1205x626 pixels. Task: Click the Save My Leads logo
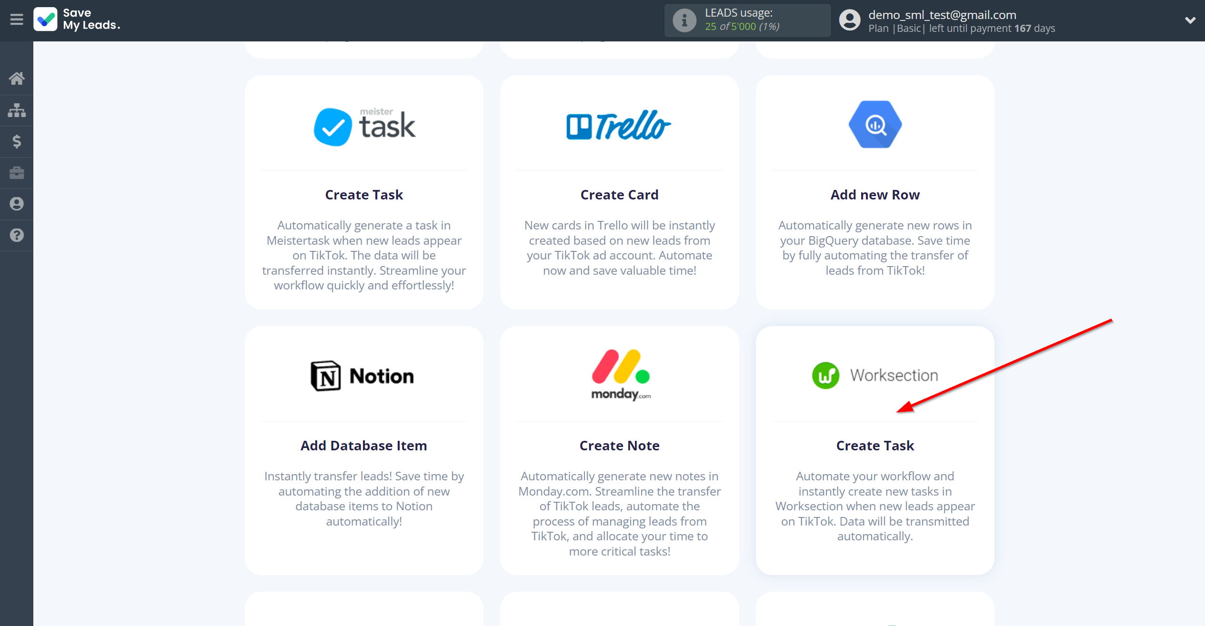coord(77,20)
